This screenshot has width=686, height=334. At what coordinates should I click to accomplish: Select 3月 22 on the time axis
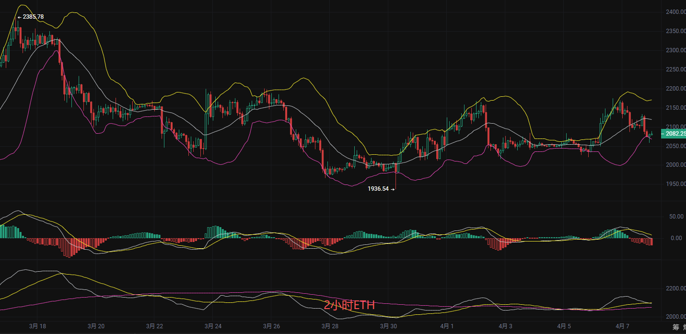click(x=154, y=326)
